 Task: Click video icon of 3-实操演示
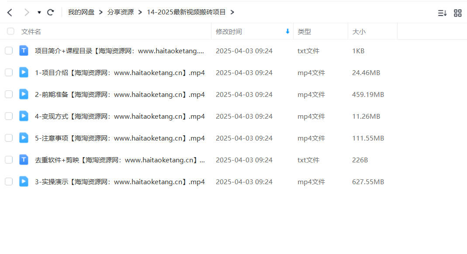[24, 182]
